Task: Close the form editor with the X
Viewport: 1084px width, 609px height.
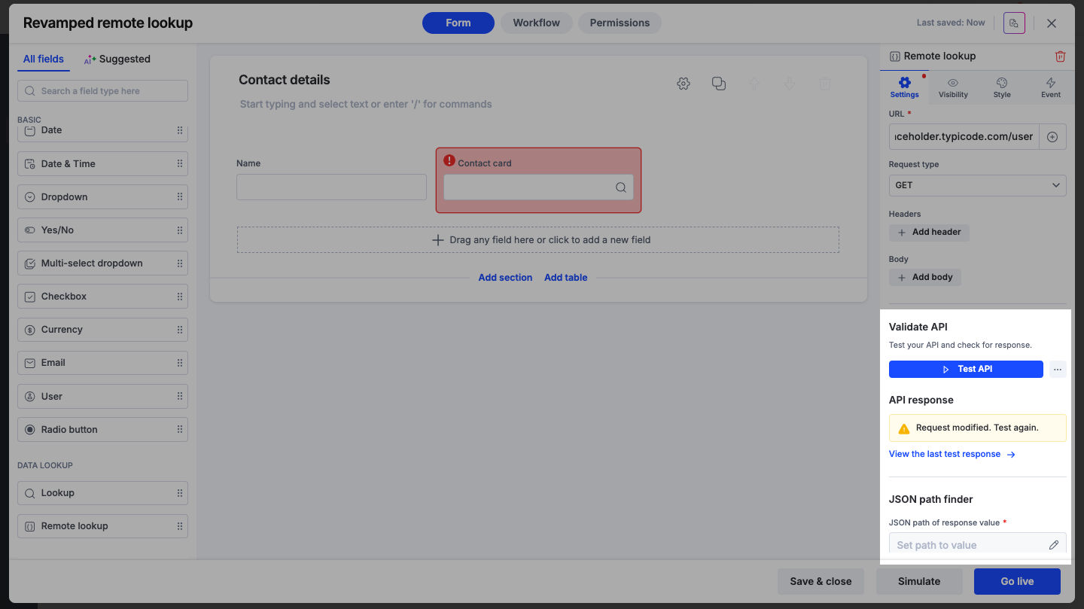Action: 1052,23
